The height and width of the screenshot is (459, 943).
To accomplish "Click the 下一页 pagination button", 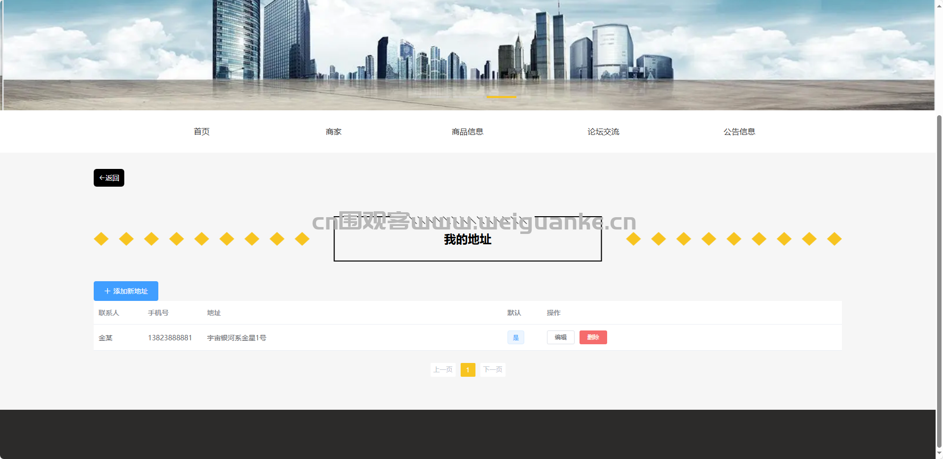I will [x=493, y=370].
